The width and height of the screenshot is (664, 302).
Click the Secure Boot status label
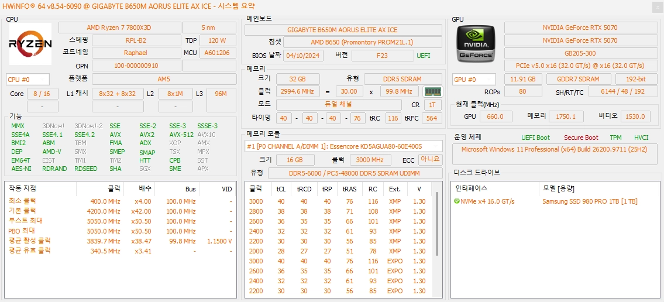581,138
